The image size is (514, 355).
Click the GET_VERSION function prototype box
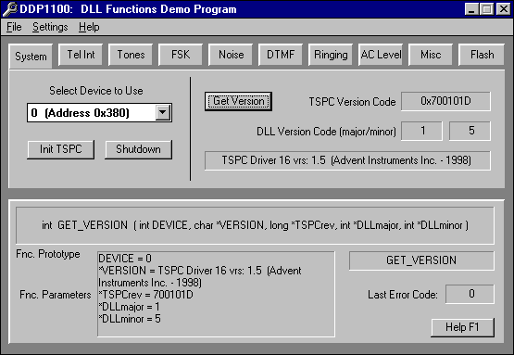pyautogui.click(x=255, y=225)
